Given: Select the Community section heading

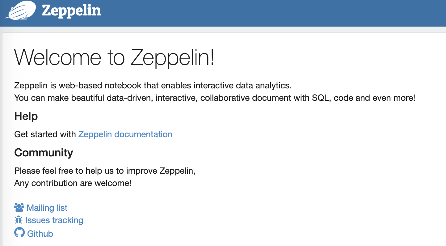Looking at the screenshot, I should click(x=44, y=153).
